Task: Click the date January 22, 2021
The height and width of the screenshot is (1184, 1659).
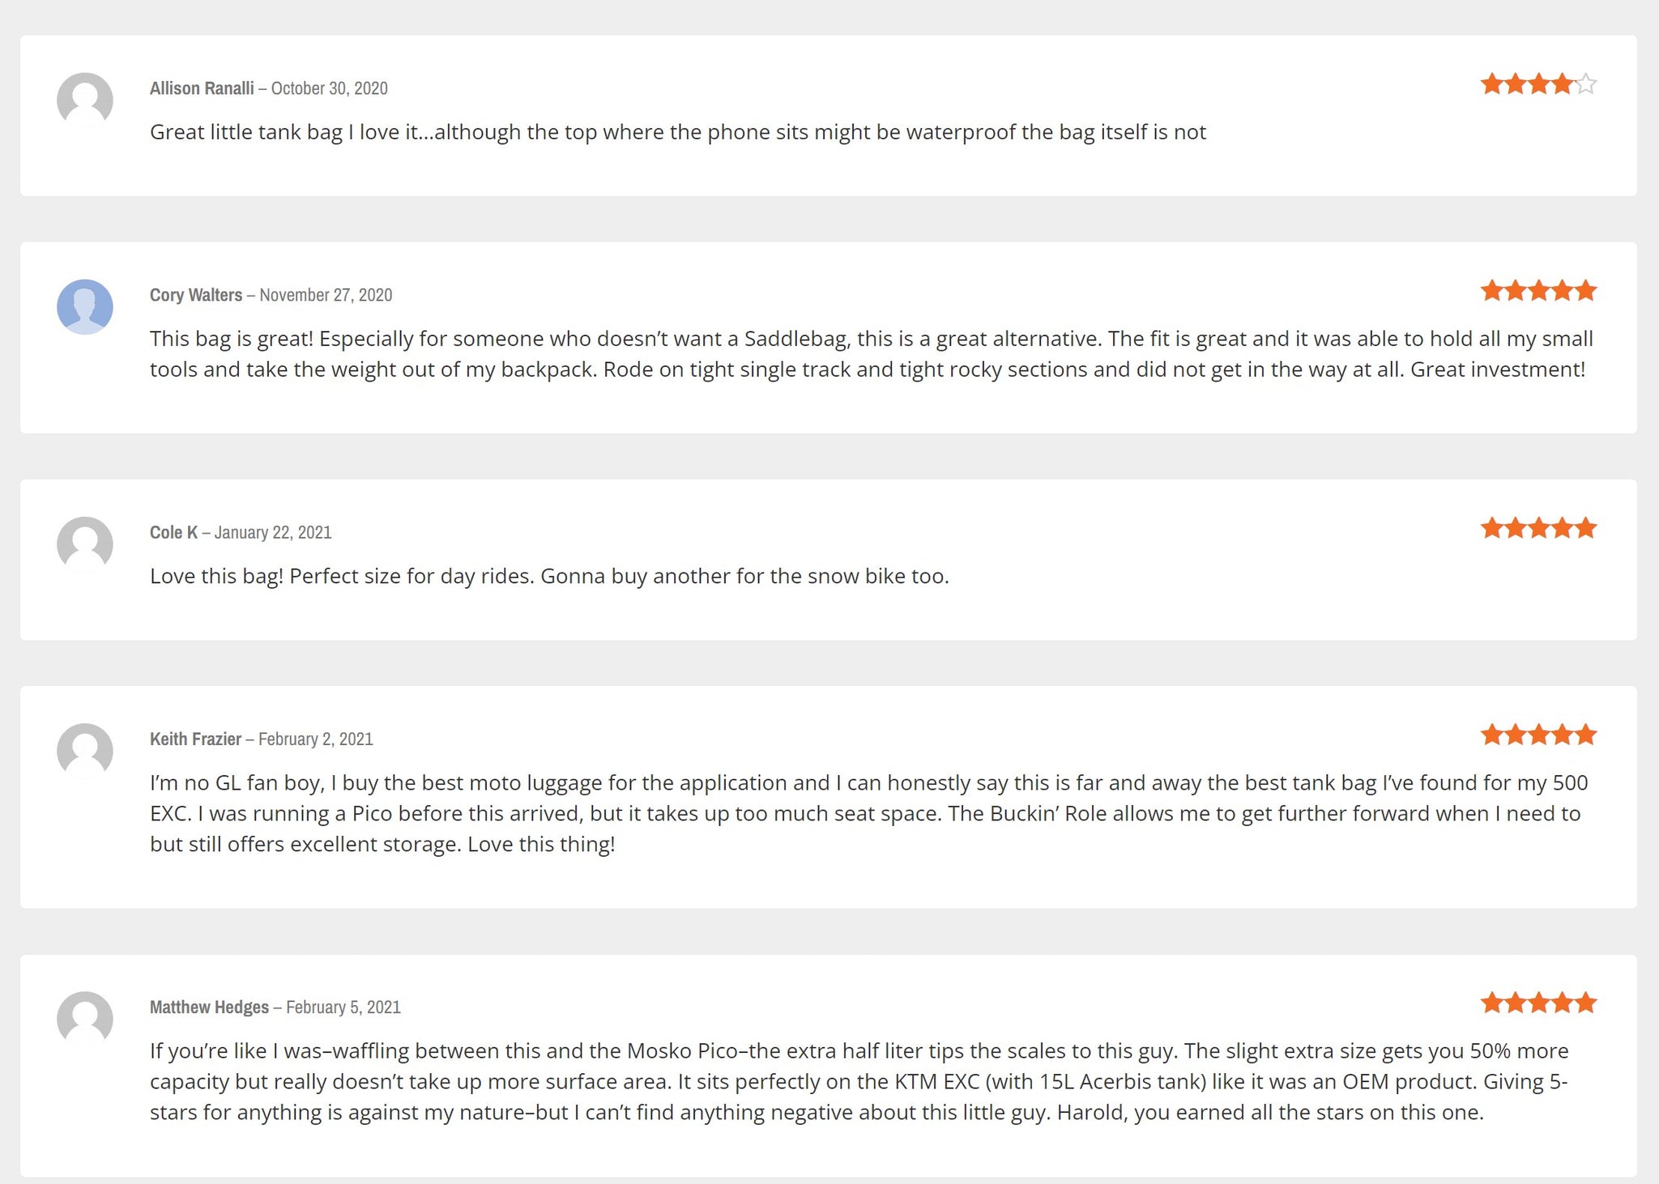Action: (273, 532)
